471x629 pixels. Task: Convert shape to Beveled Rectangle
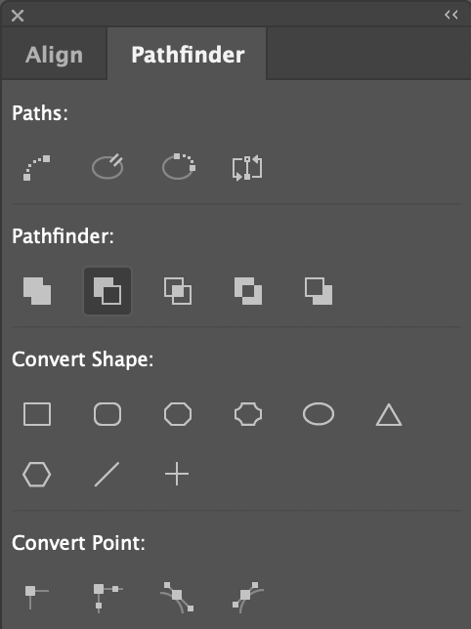point(178,414)
